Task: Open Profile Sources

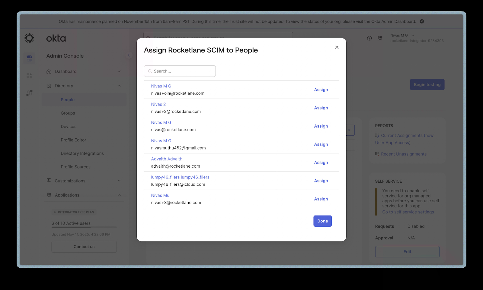Action: (x=75, y=167)
